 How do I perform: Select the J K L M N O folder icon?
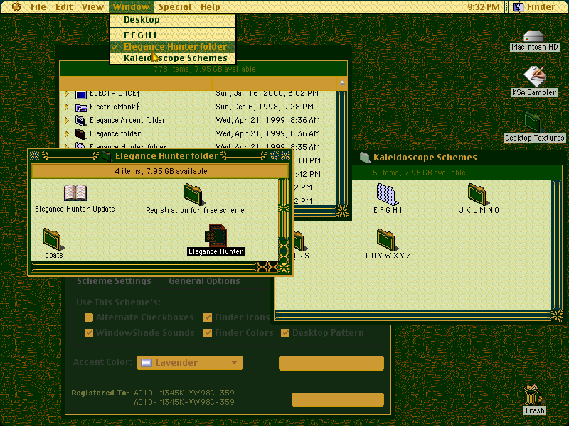click(x=477, y=194)
